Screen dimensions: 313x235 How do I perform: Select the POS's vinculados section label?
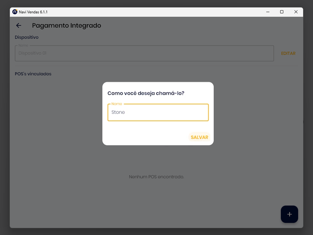[x=33, y=74]
